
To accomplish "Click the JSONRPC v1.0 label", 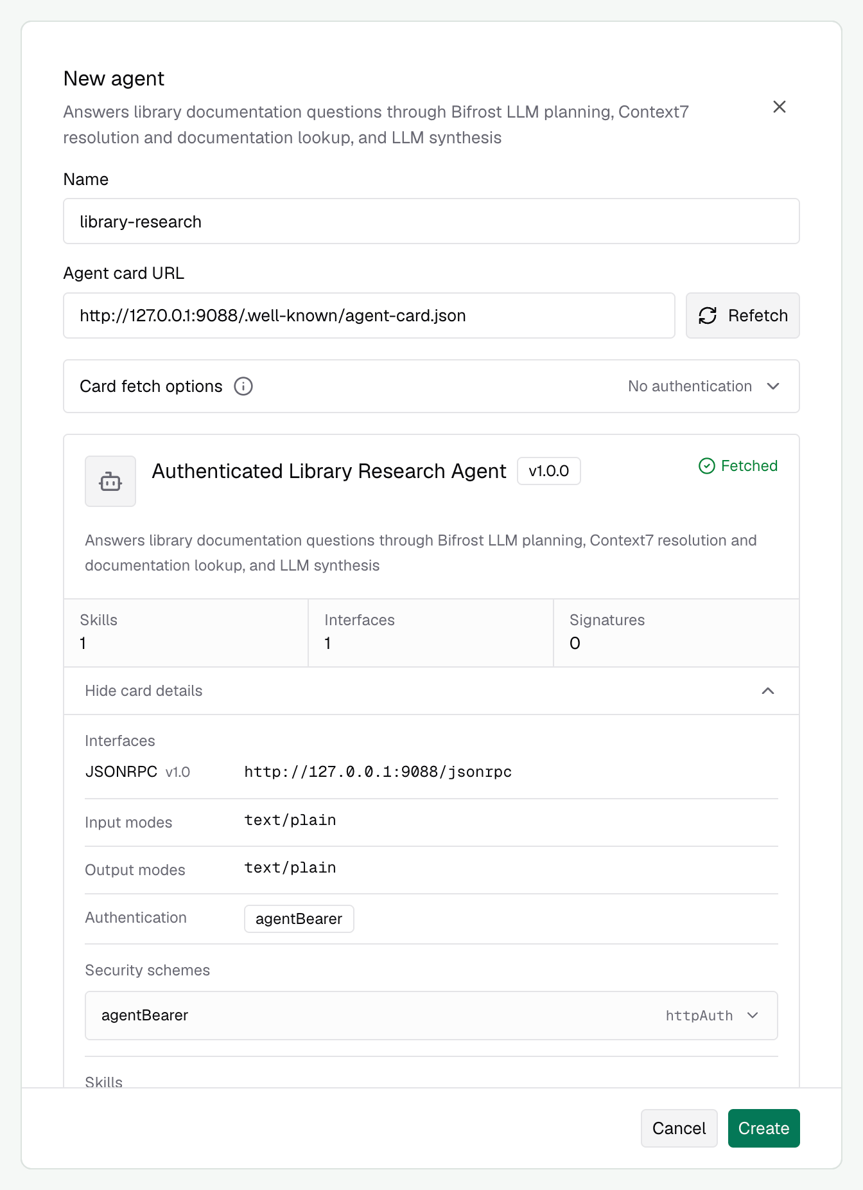I will tap(137, 772).
